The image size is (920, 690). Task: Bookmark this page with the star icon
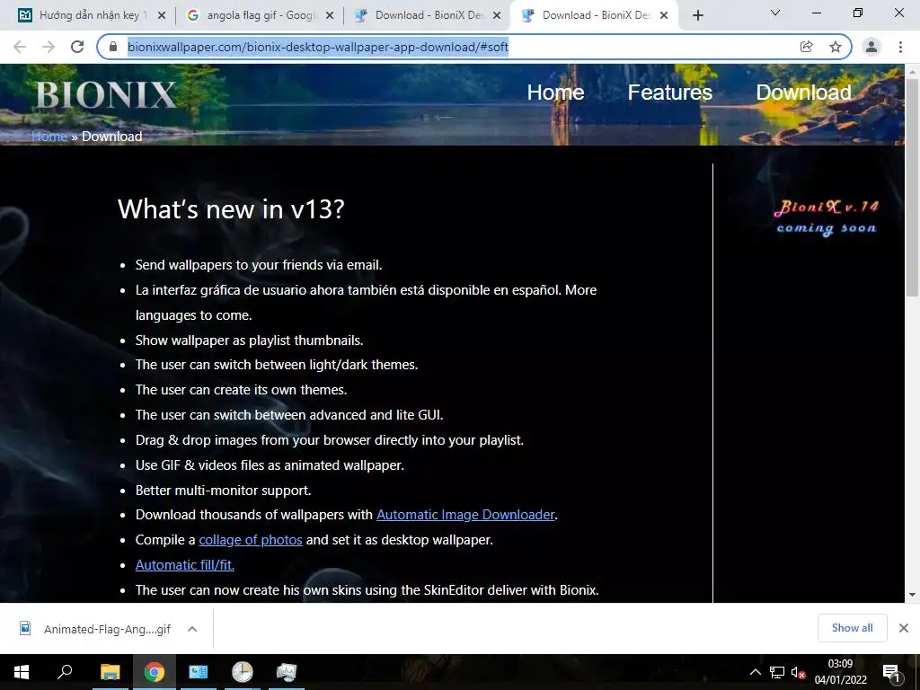836,47
